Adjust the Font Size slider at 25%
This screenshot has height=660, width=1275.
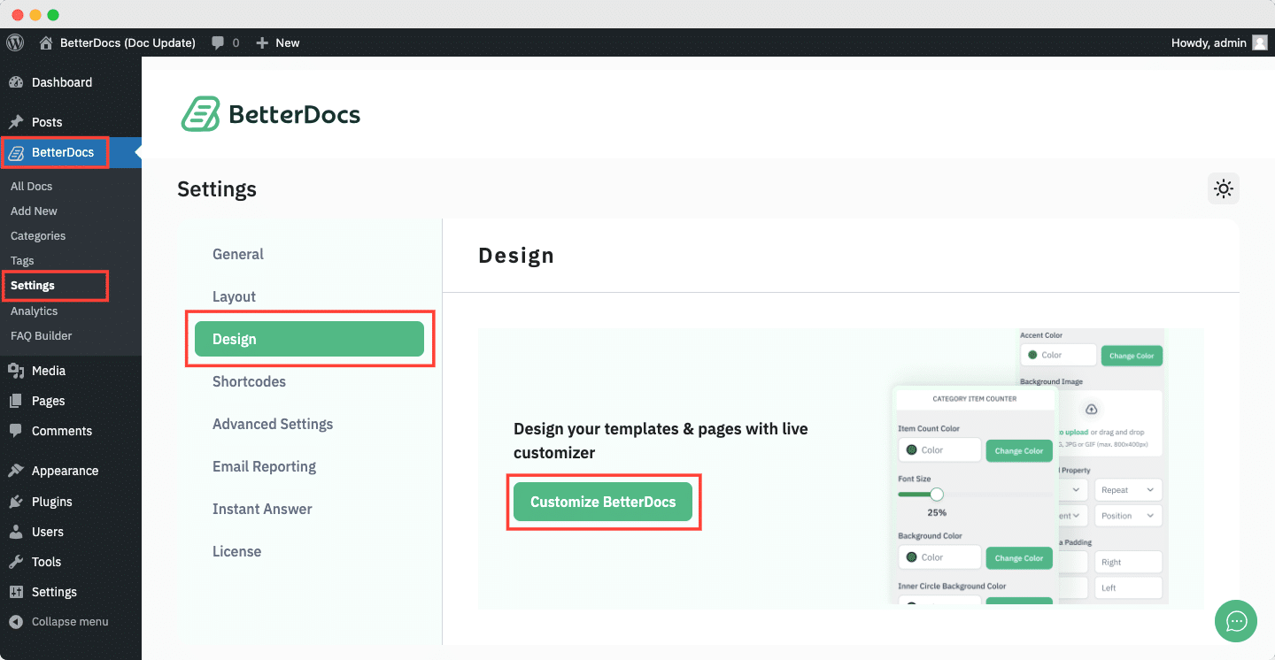tap(936, 496)
